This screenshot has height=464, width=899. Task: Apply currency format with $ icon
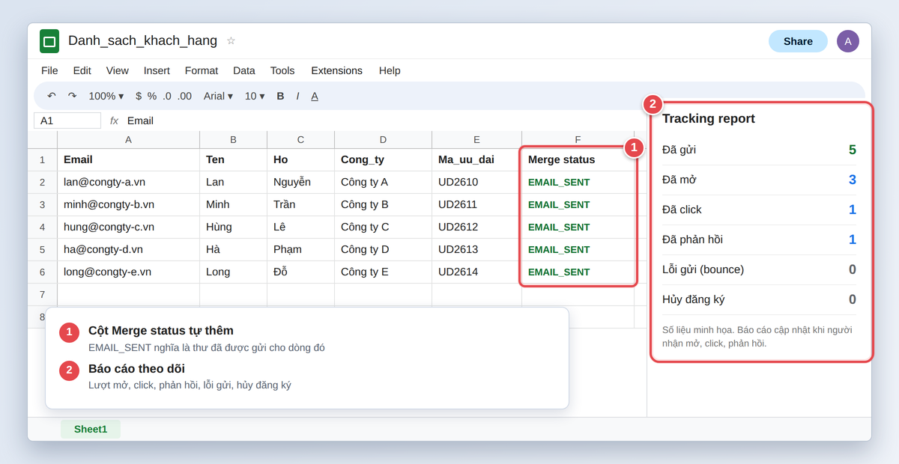[139, 96]
